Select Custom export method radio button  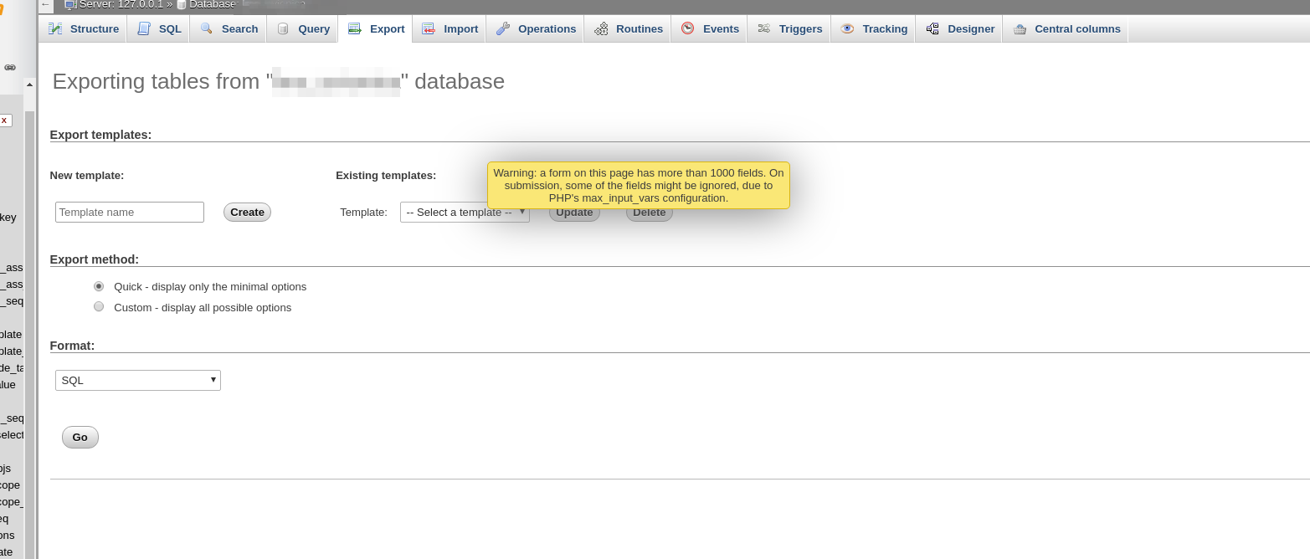click(x=99, y=307)
